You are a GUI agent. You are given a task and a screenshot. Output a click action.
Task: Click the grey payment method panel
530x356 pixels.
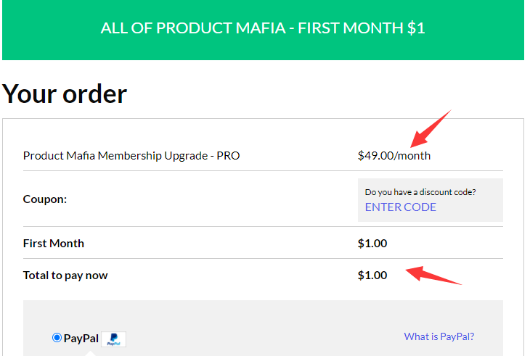tap(290, 319)
